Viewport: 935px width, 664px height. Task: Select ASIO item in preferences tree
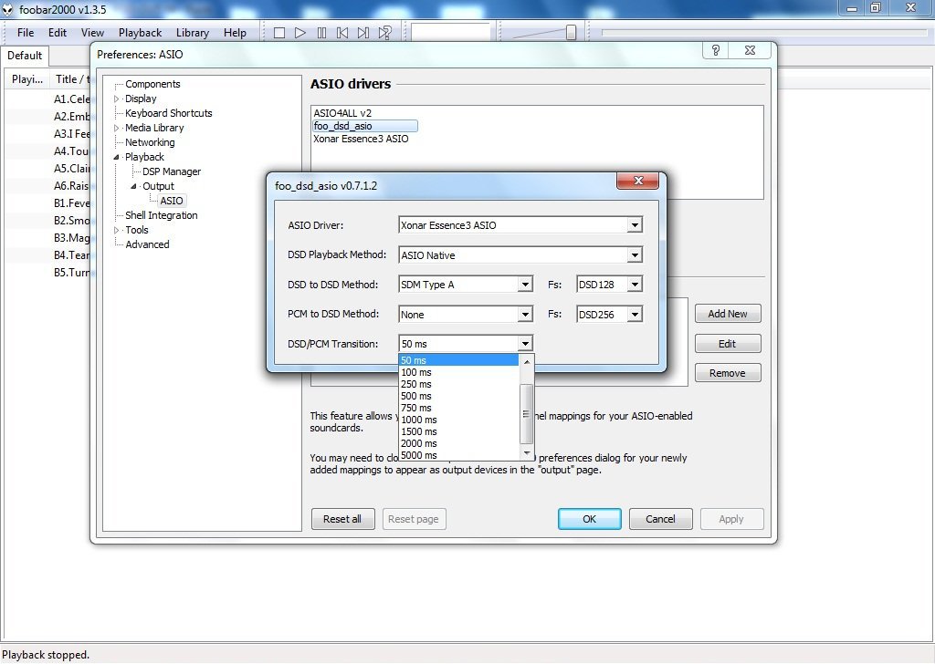coord(172,201)
